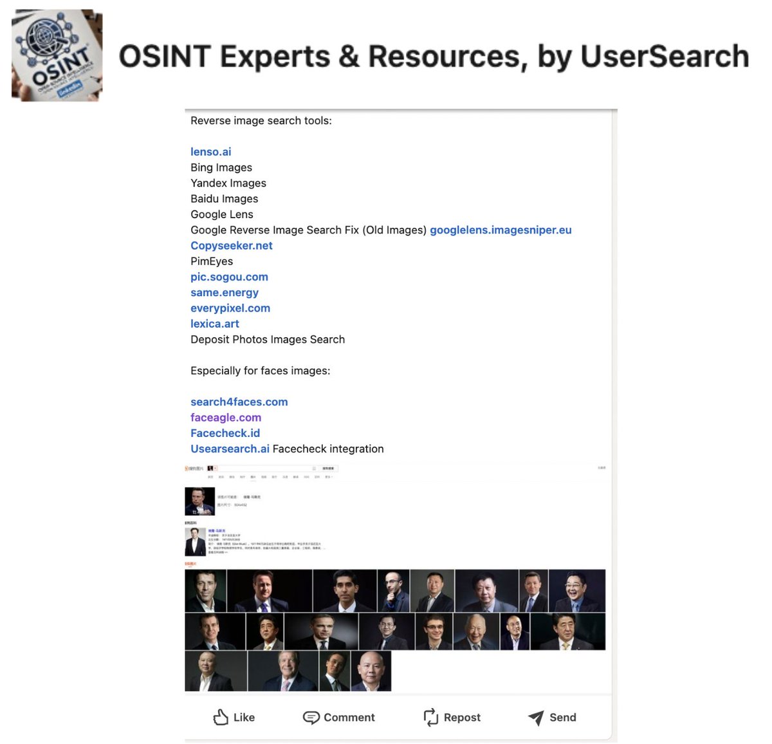This screenshot has width=772, height=744.
Task: Select the 'Deposit Photos Images Search' line
Action: [268, 340]
